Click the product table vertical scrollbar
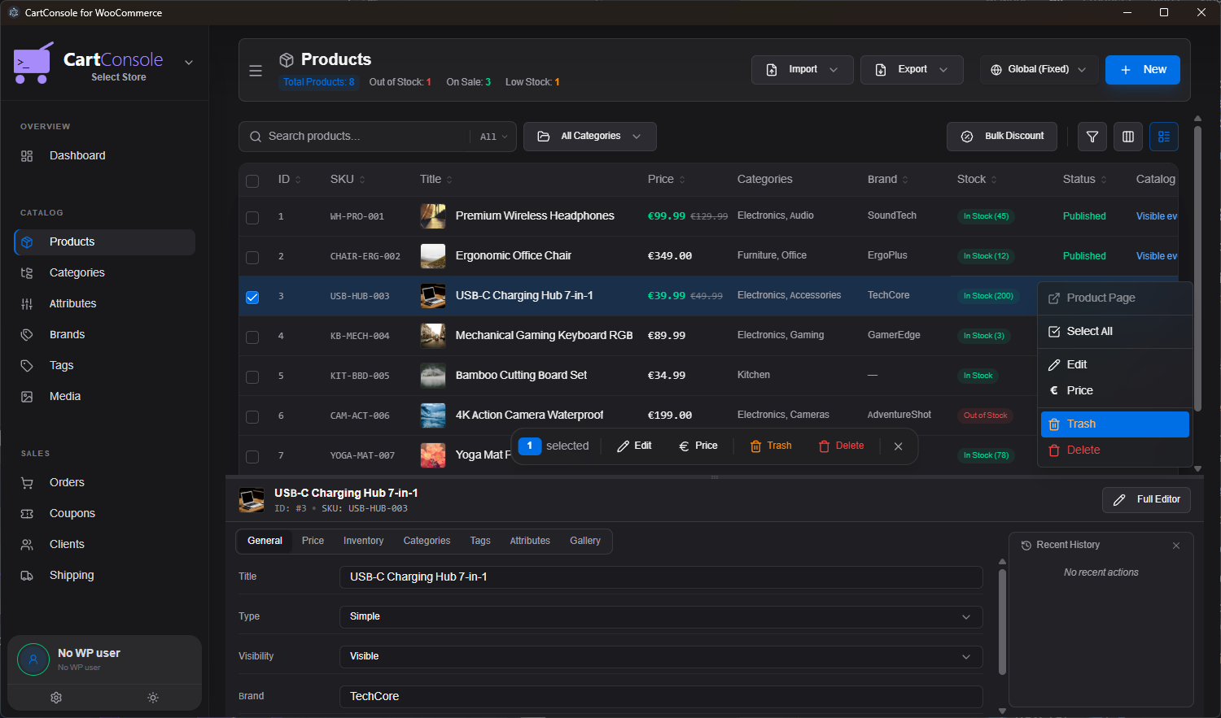The height and width of the screenshot is (718, 1221). pos(1197,268)
